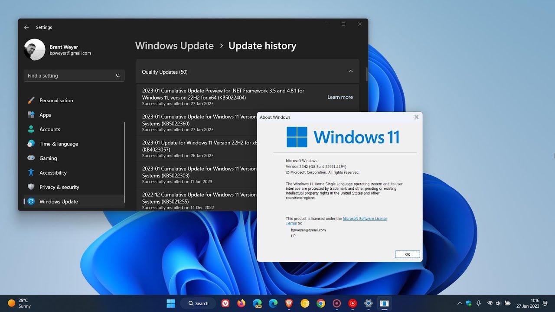Click Brent Weyer profile picture
The width and height of the screenshot is (555, 312).
35,49
